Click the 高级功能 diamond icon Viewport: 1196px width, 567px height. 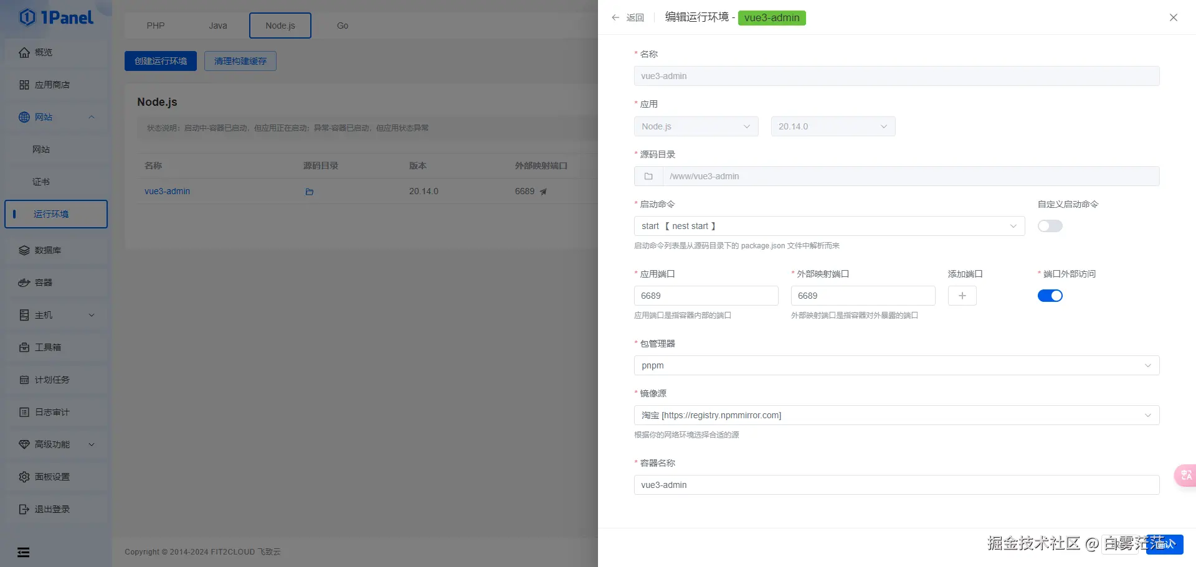click(24, 444)
